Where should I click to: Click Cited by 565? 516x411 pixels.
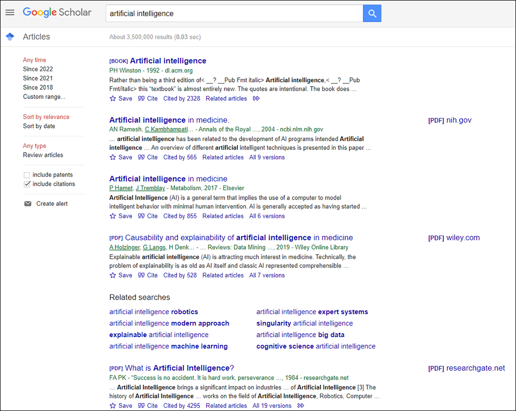[180, 157]
